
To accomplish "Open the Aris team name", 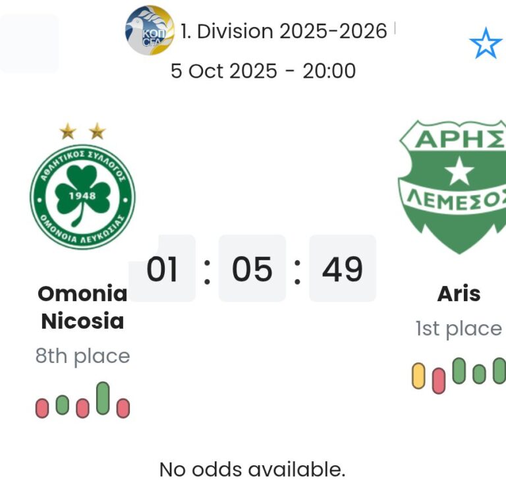I will pyautogui.click(x=459, y=293).
